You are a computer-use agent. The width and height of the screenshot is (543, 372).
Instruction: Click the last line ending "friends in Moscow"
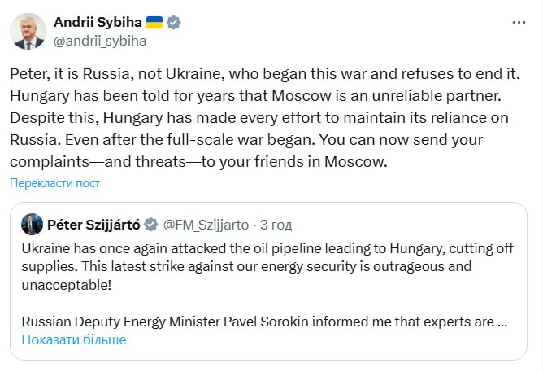(199, 161)
